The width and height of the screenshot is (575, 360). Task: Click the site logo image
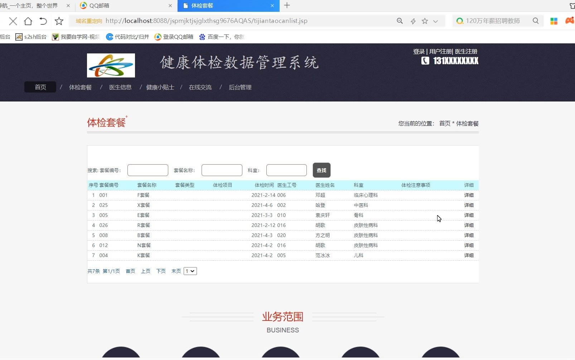tap(111, 65)
